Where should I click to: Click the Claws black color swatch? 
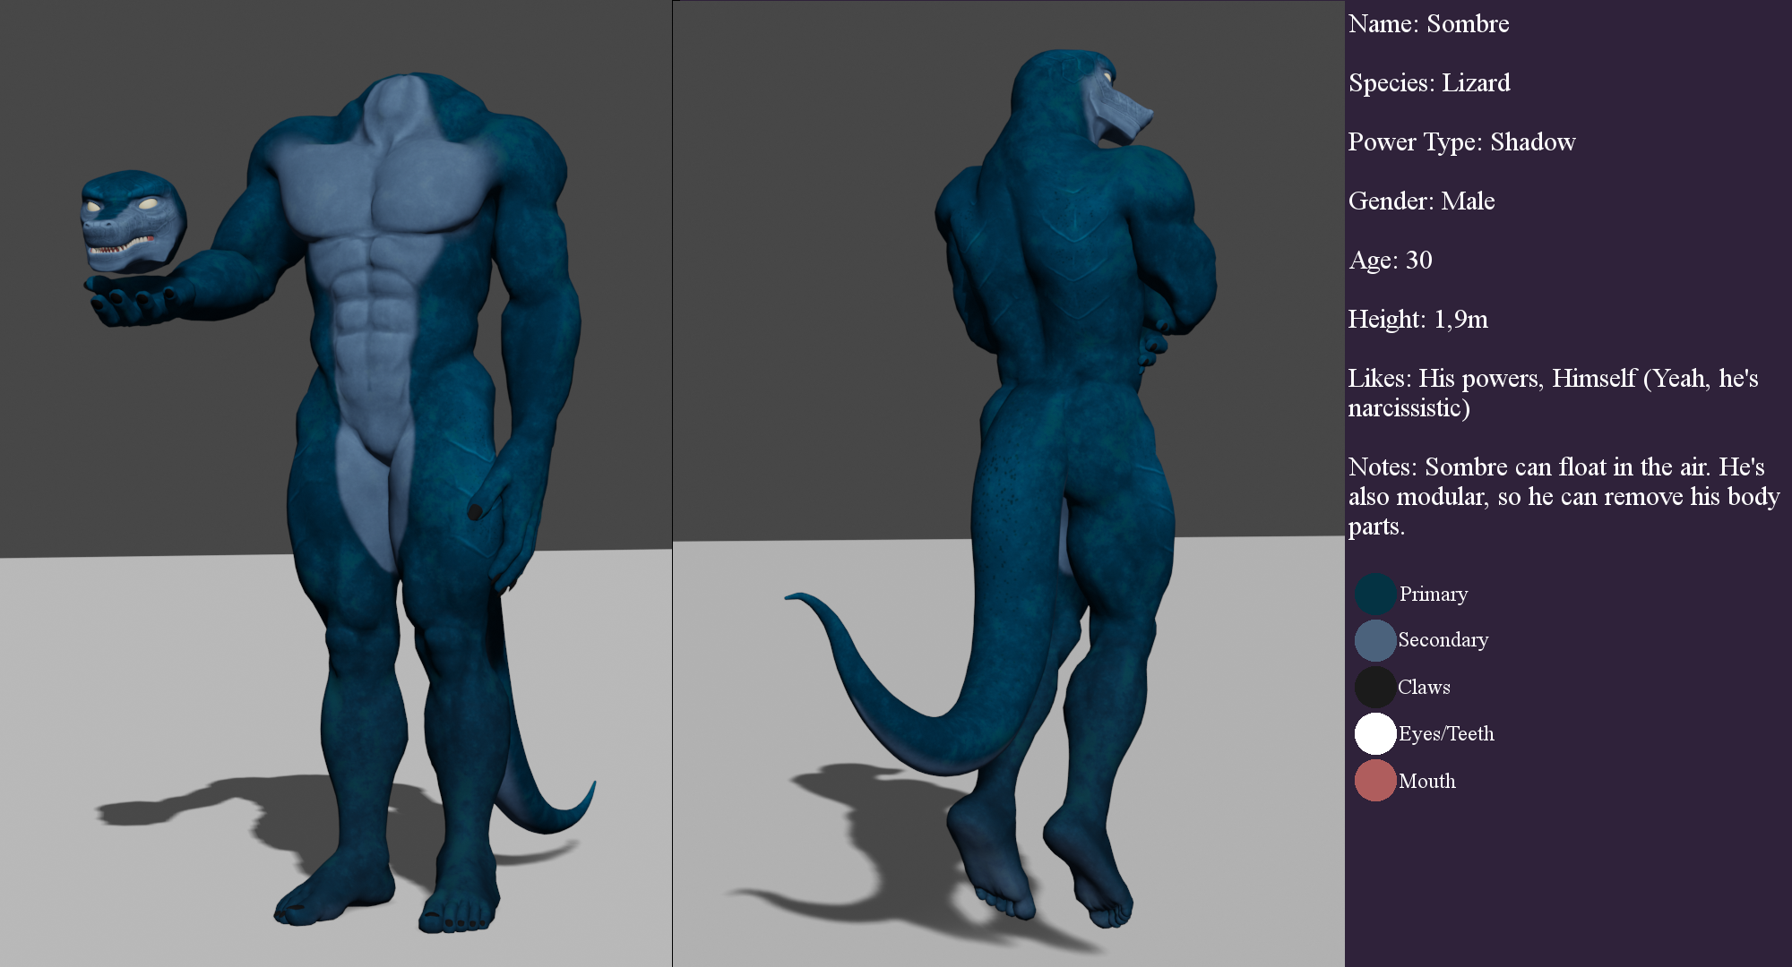1375,687
